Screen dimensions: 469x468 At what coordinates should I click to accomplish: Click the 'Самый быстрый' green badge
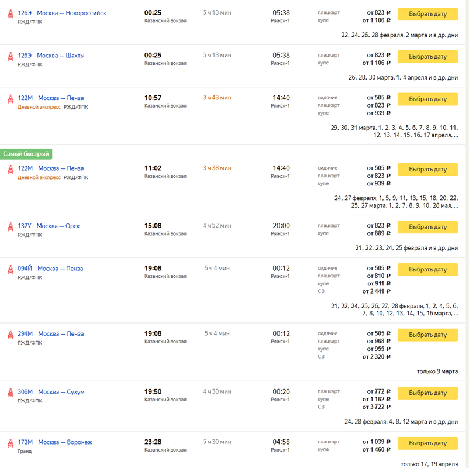pos(26,154)
